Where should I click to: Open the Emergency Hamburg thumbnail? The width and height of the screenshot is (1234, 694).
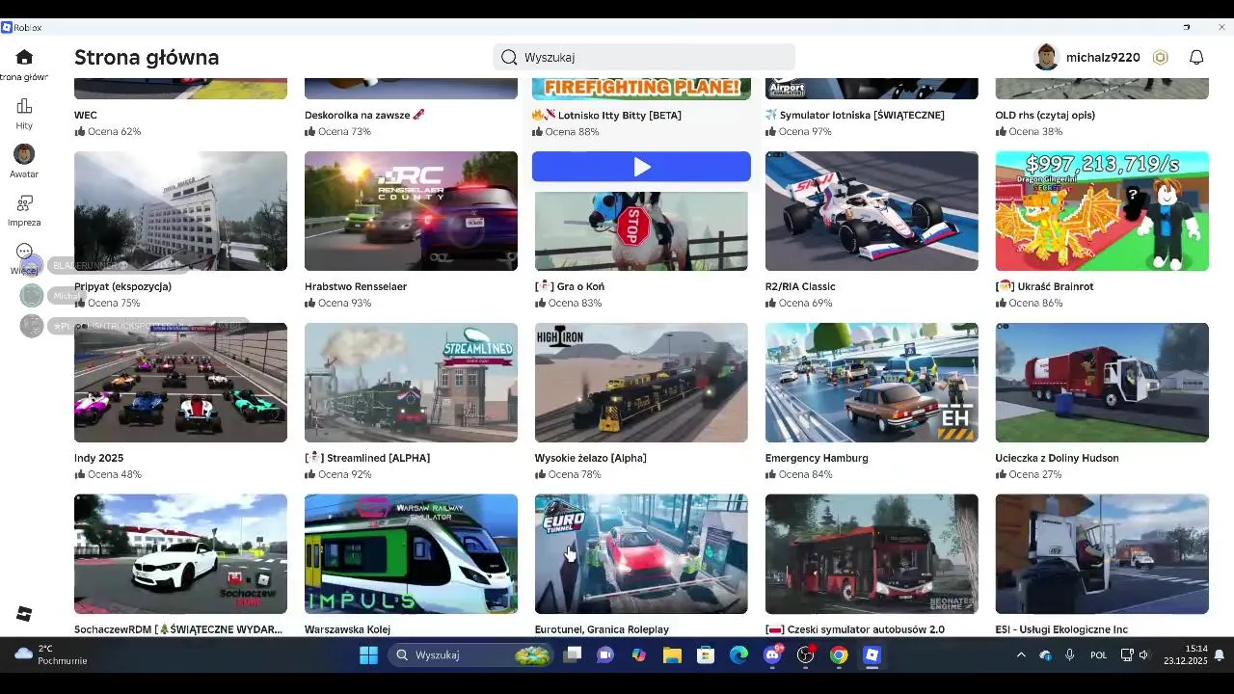click(872, 383)
